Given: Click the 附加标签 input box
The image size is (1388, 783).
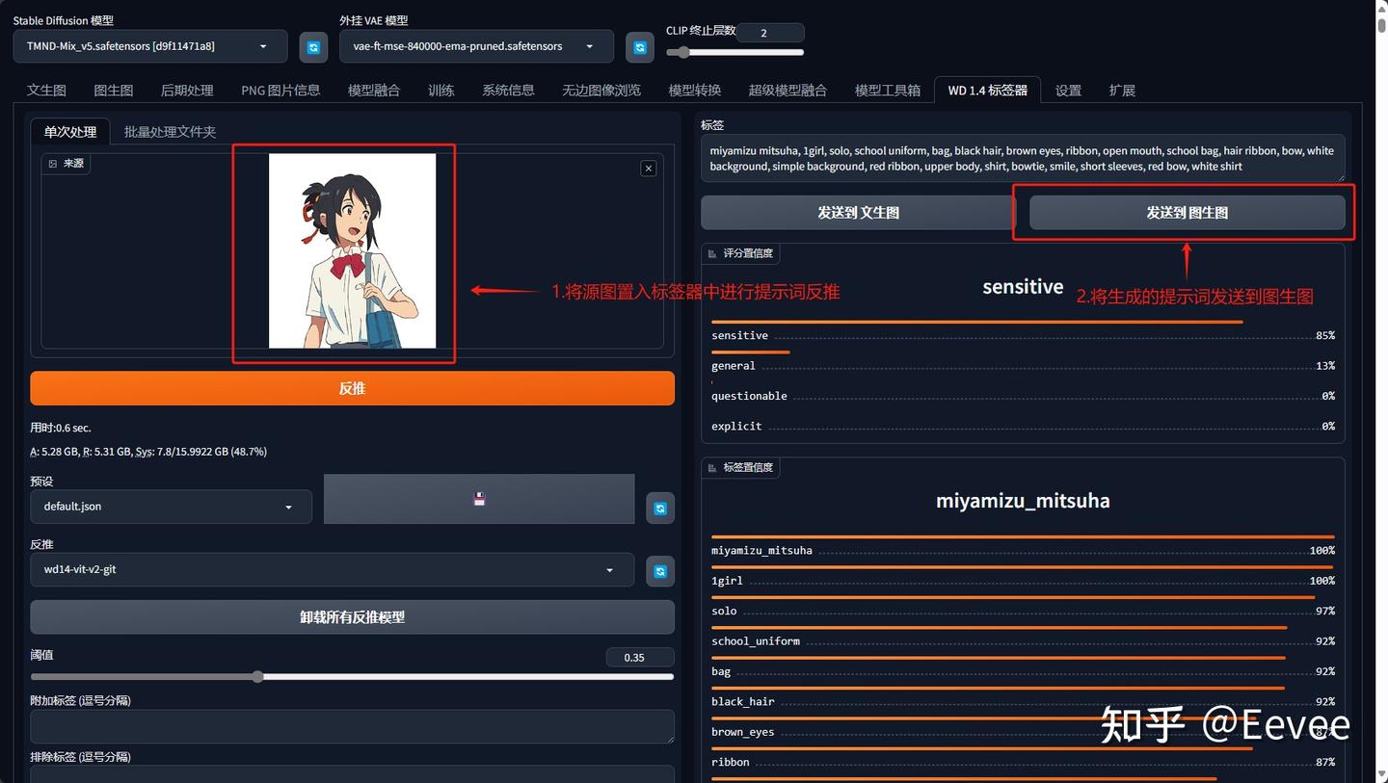Looking at the screenshot, I should (x=352, y=726).
